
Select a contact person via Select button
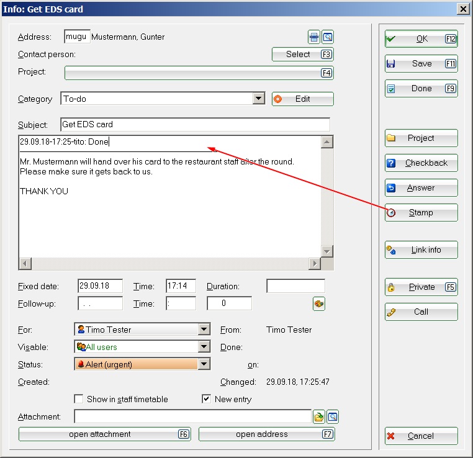[x=302, y=54]
